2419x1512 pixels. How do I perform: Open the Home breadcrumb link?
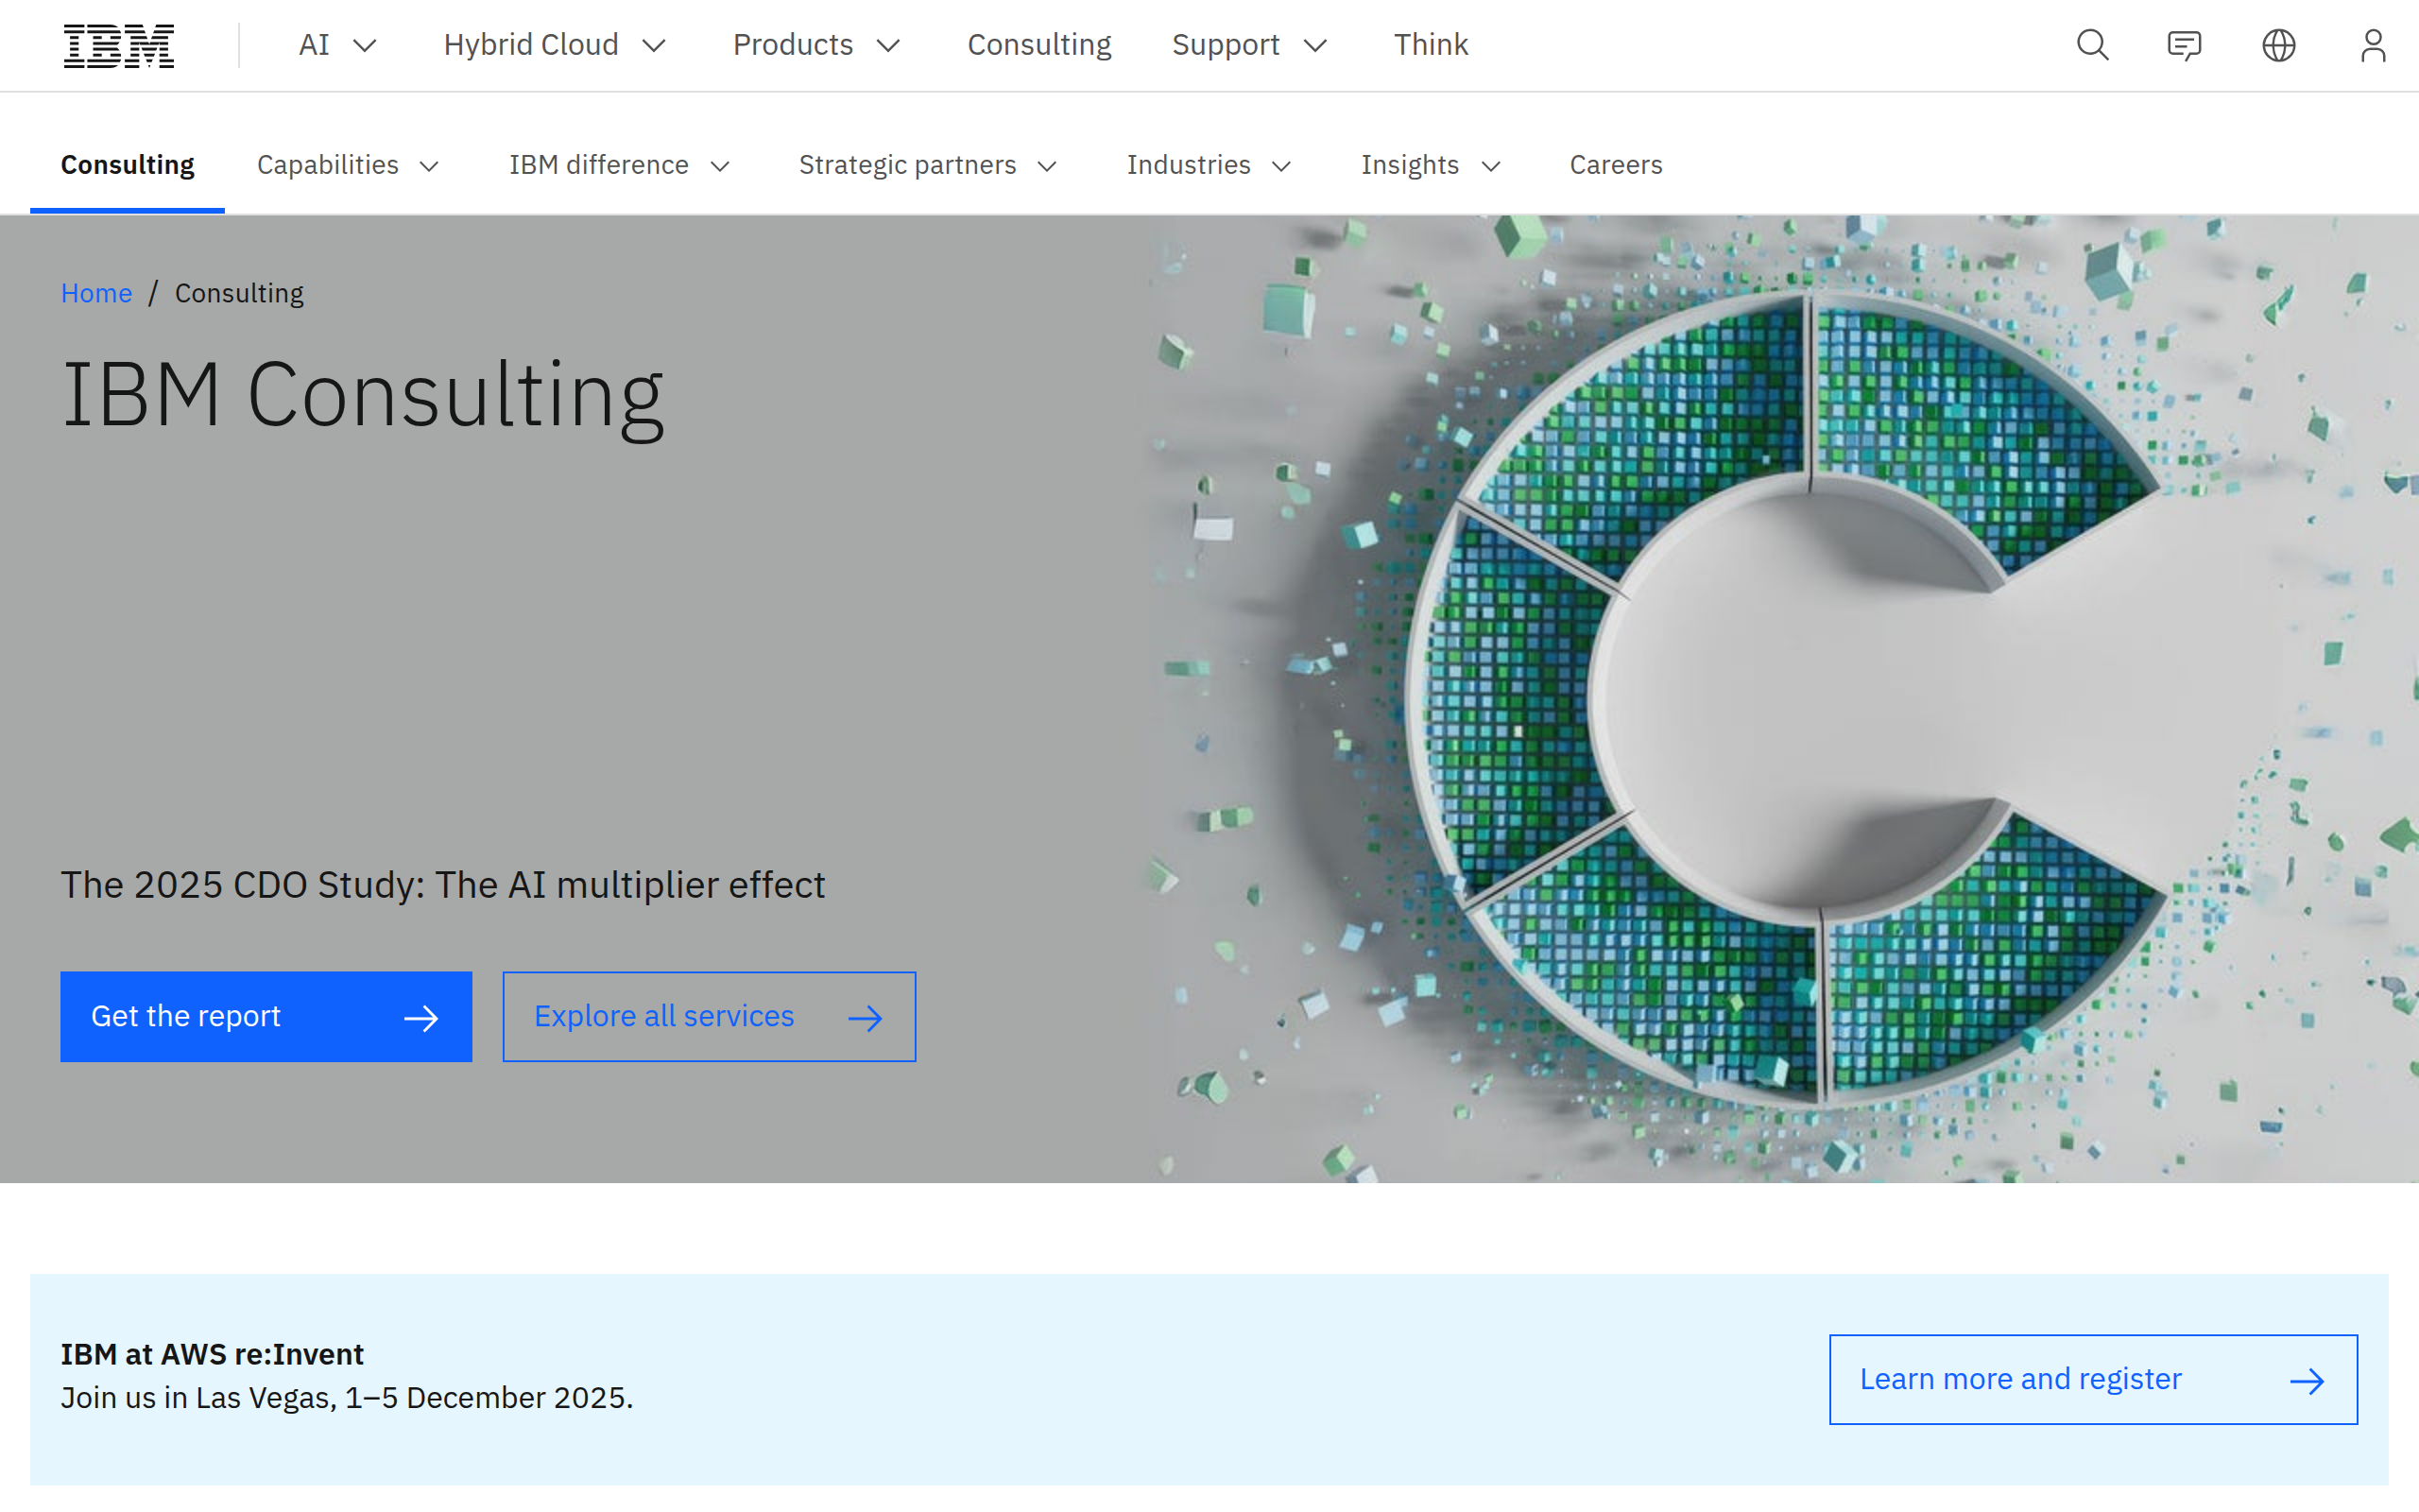tap(96, 292)
